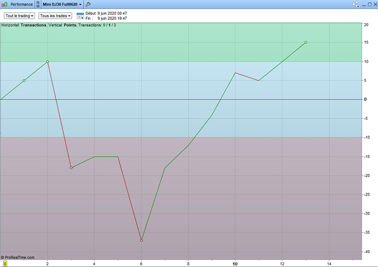The height and width of the screenshot is (267, 378).
Task: Open the Mini DJ30 Full0620 instrument dropdown
Action: click(x=62, y=4)
